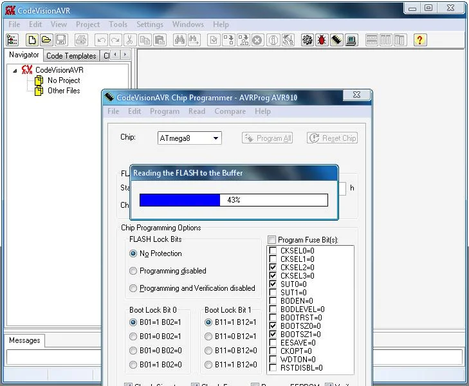Screen dimensions: 469x386
Task: Select Programming disabled lock option
Action: (133, 271)
